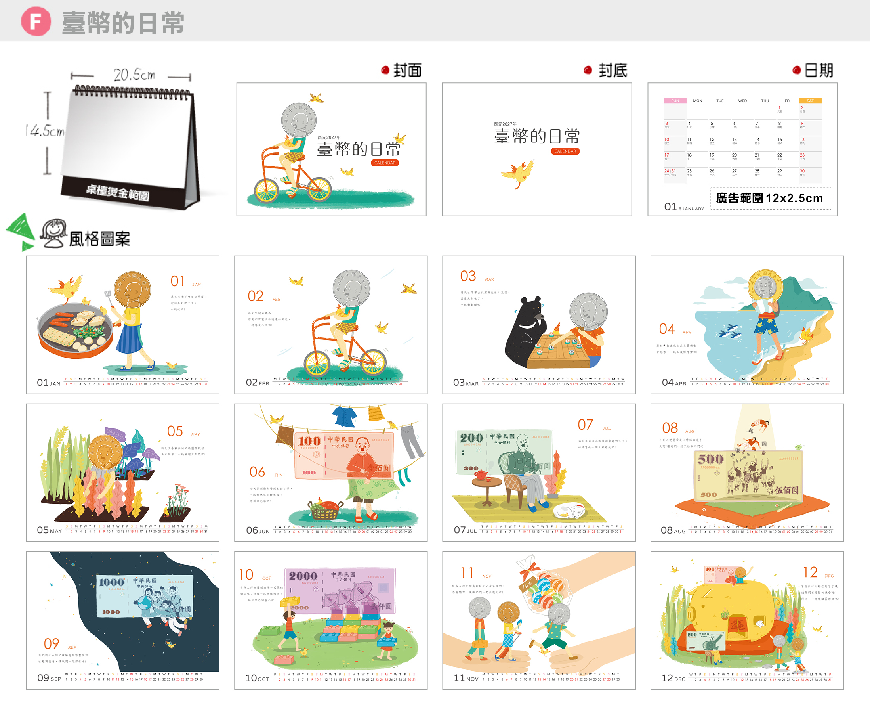Click the 風格圖案 section heading
Image resolution: width=870 pixels, height=706 pixels.
[99, 239]
